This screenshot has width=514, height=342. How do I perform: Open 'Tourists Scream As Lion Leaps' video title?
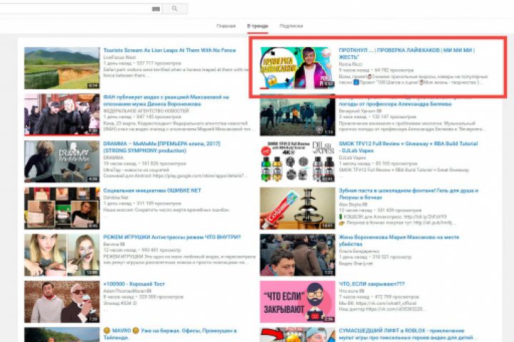tap(169, 50)
